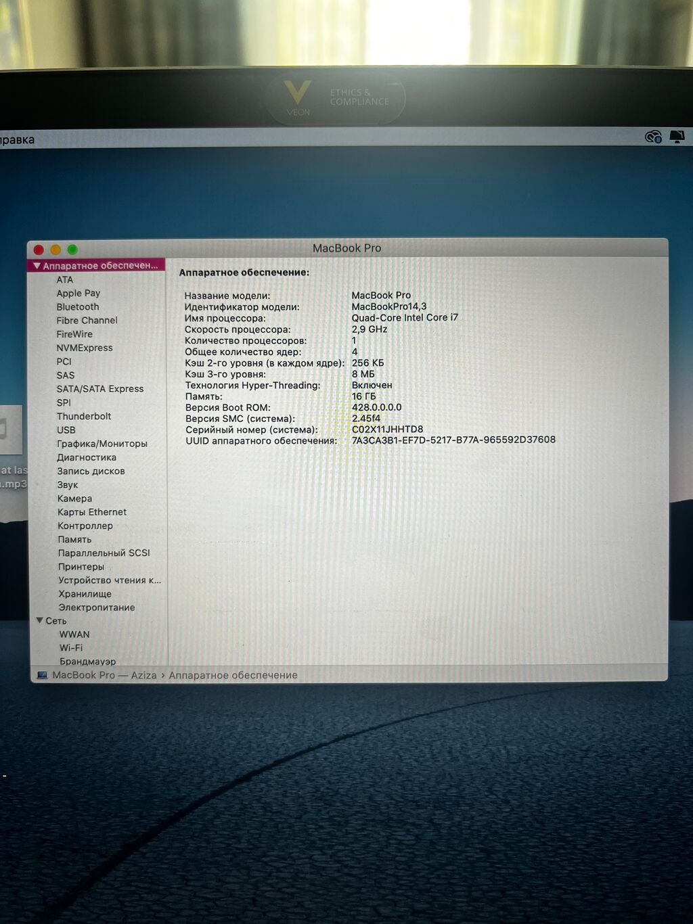This screenshot has width=693, height=924.
Task: Click the MacBookPro14,3 model identifier
Action: (x=389, y=306)
